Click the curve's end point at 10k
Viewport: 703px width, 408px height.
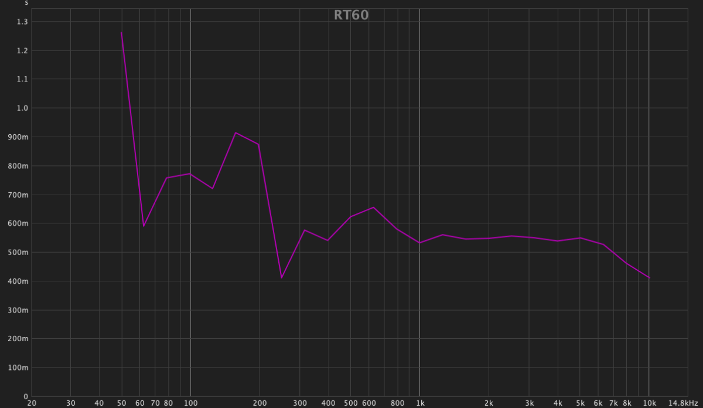coord(649,278)
